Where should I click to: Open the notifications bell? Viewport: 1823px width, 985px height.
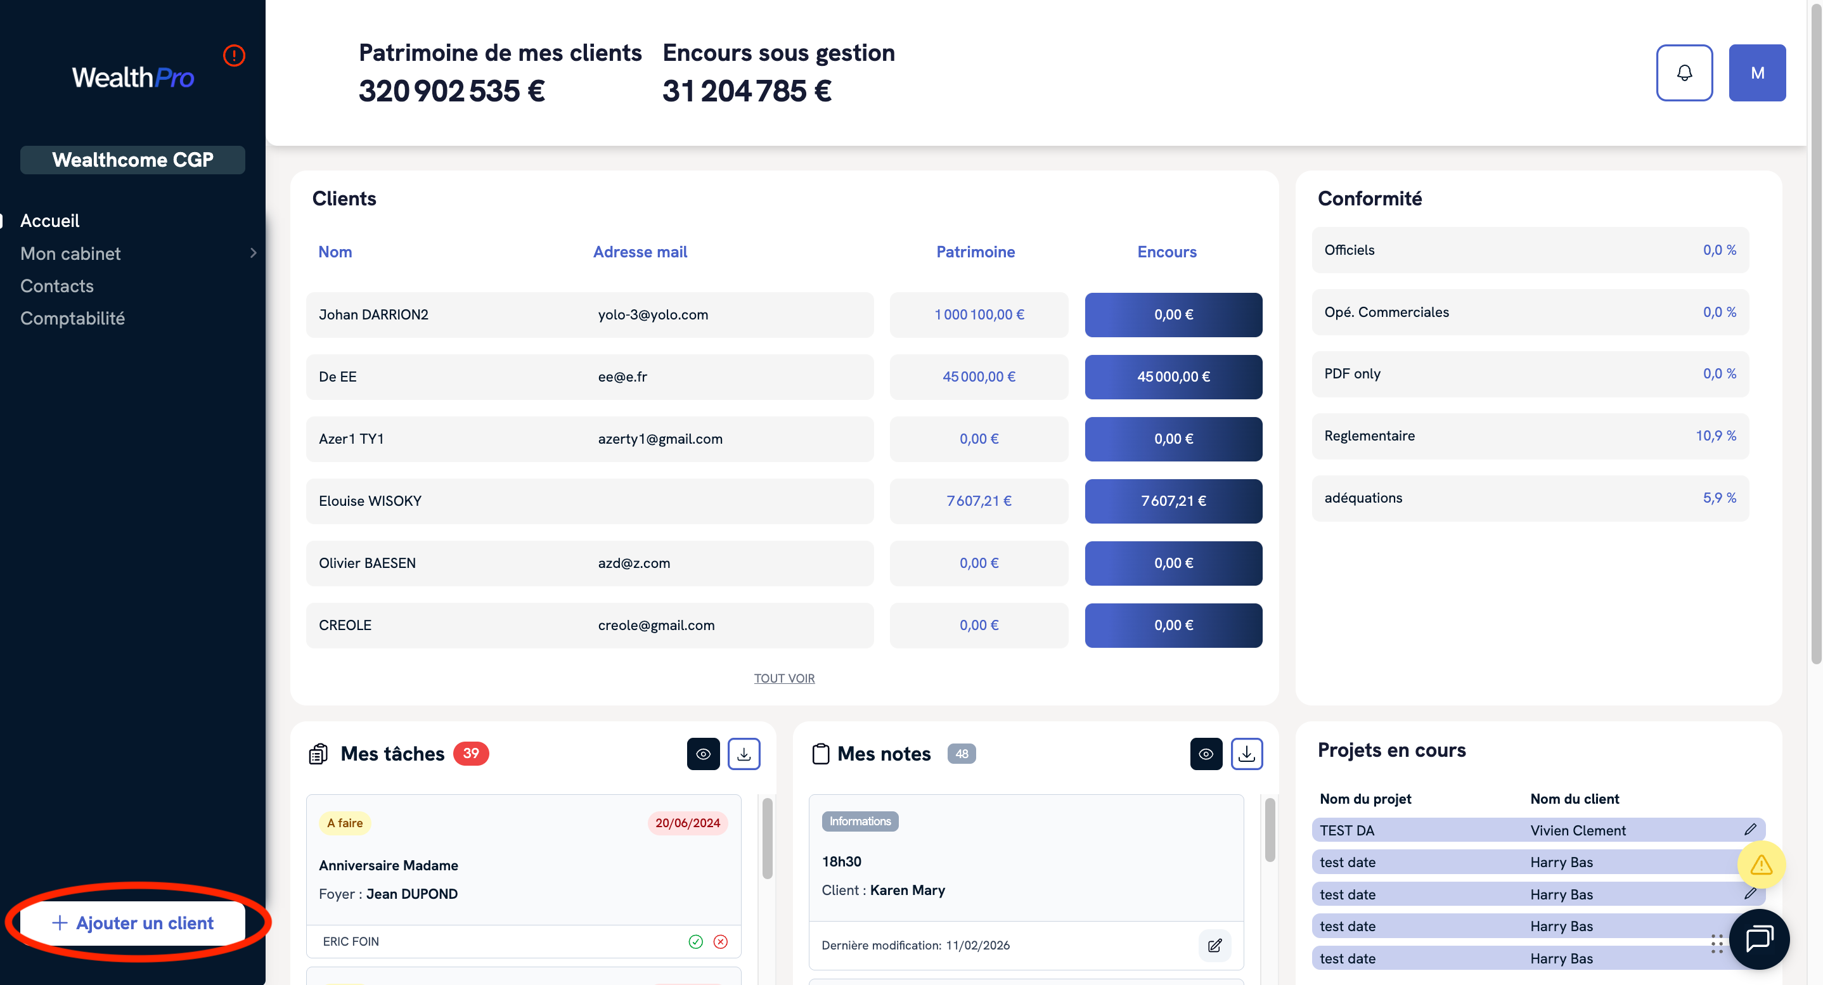(1684, 73)
